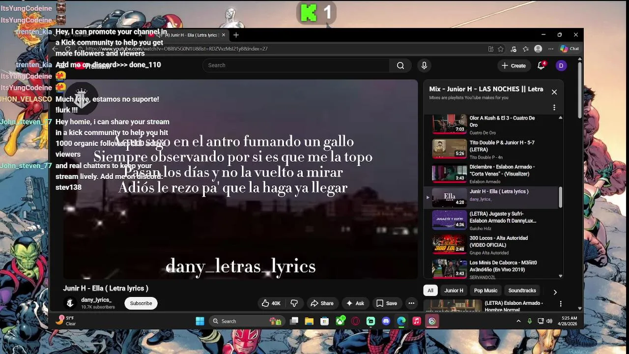Activate voice search microphone on YouTube

click(x=424, y=65)
